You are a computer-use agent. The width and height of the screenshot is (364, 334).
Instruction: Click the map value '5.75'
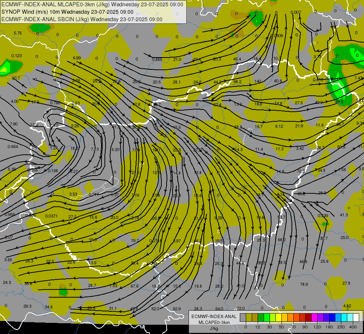coord(17,33)
